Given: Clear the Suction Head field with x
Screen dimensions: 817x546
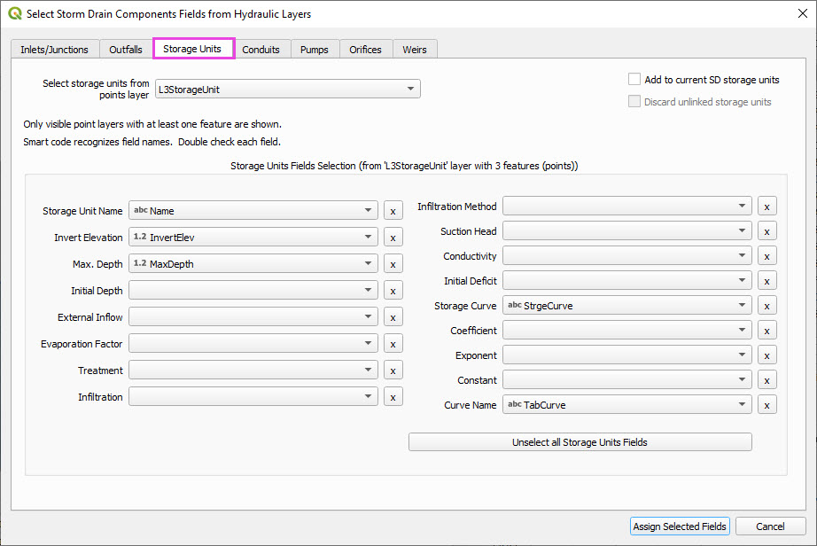Looking at the screenshot, I should (x=766, y=231).
